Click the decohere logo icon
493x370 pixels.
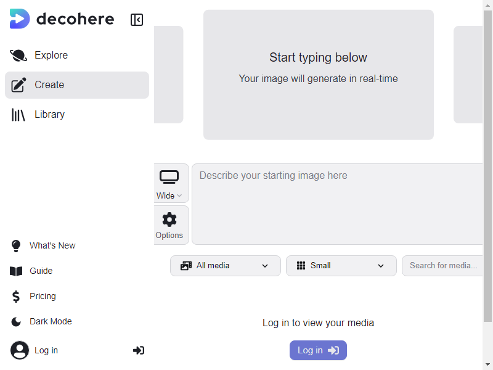point(19,19)
